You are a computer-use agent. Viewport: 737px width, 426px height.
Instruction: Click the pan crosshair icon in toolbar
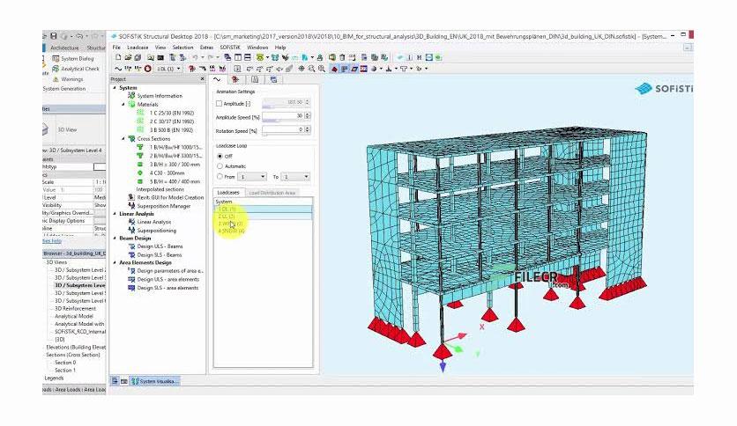[301, 69]
